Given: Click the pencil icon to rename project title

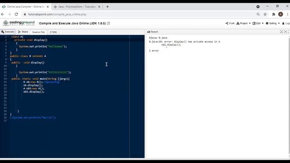Looking at the screenshot, I should [x=108, y=23].
